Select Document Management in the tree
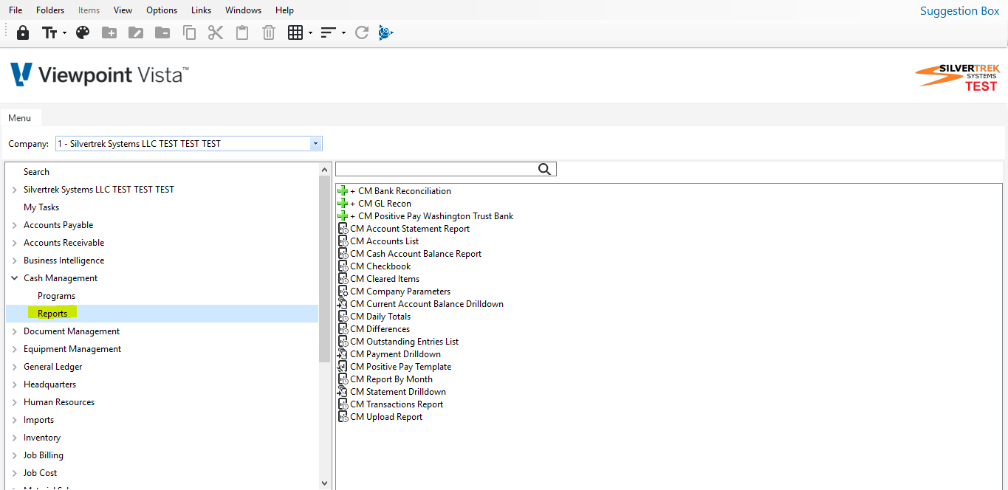 pos(72,331)
